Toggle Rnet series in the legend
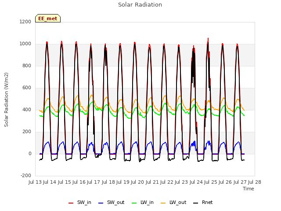The image size is (281, 211). coord(203,202)
